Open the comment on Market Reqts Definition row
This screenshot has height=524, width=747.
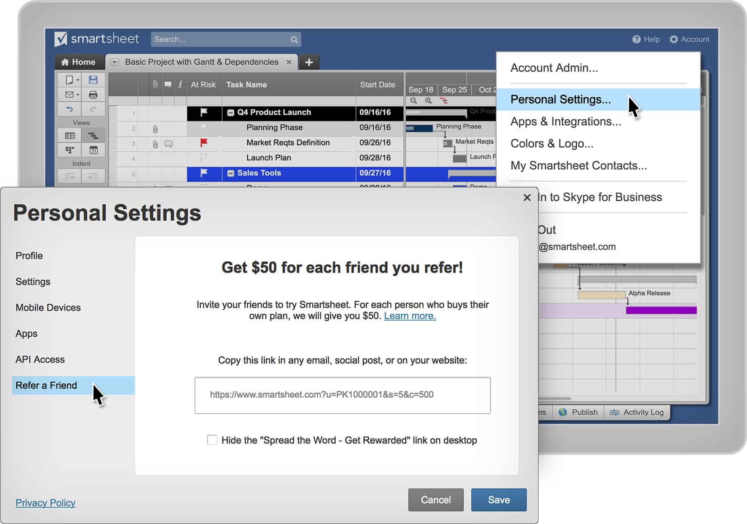pyautogui.click(x=168, y=144)
